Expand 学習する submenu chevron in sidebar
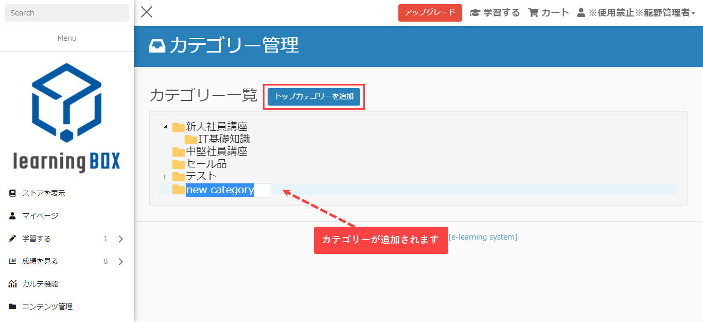This screenshot has width=703, height=322. tap(121, 239)
